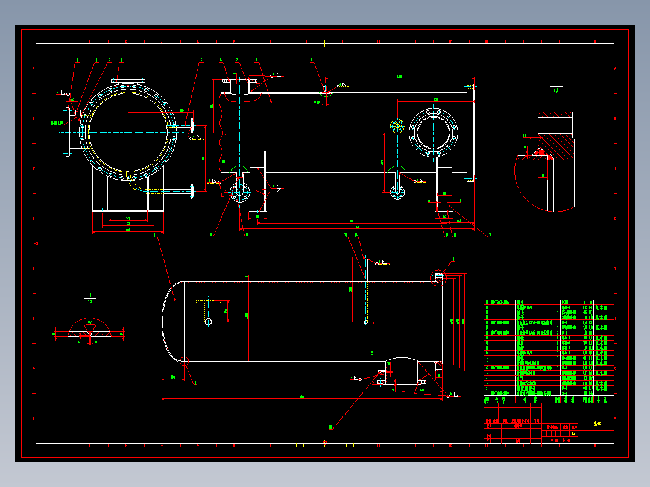Select the top nozzle on the elevation view

point(239,86)
